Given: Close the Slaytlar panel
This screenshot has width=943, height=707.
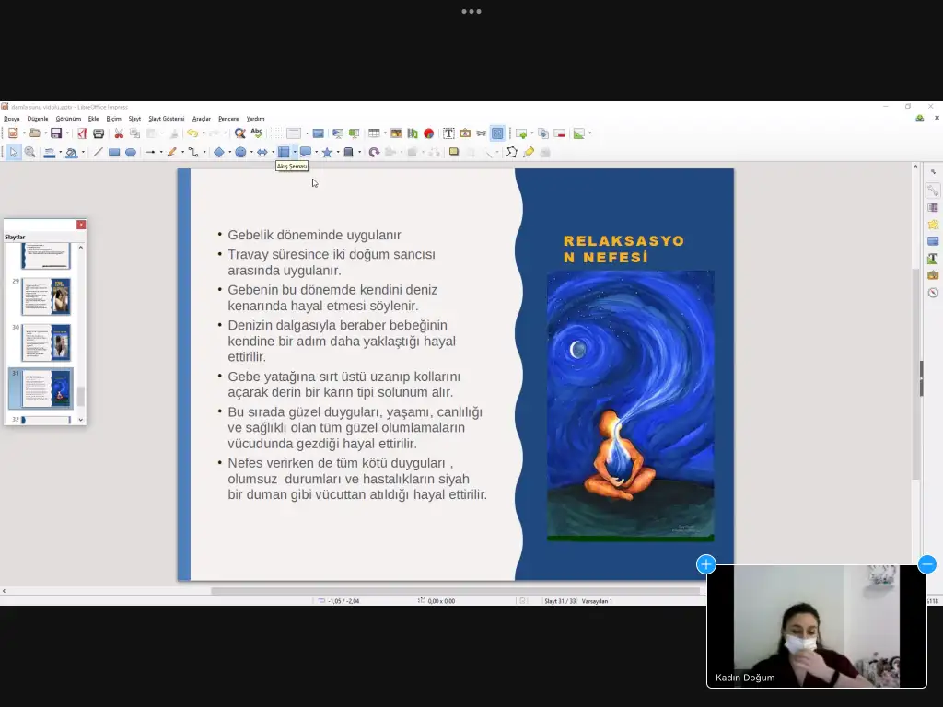Looking at the screenshot, I should tap(81, 225).
